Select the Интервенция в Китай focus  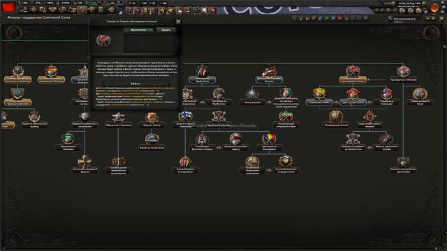[336, 119]
